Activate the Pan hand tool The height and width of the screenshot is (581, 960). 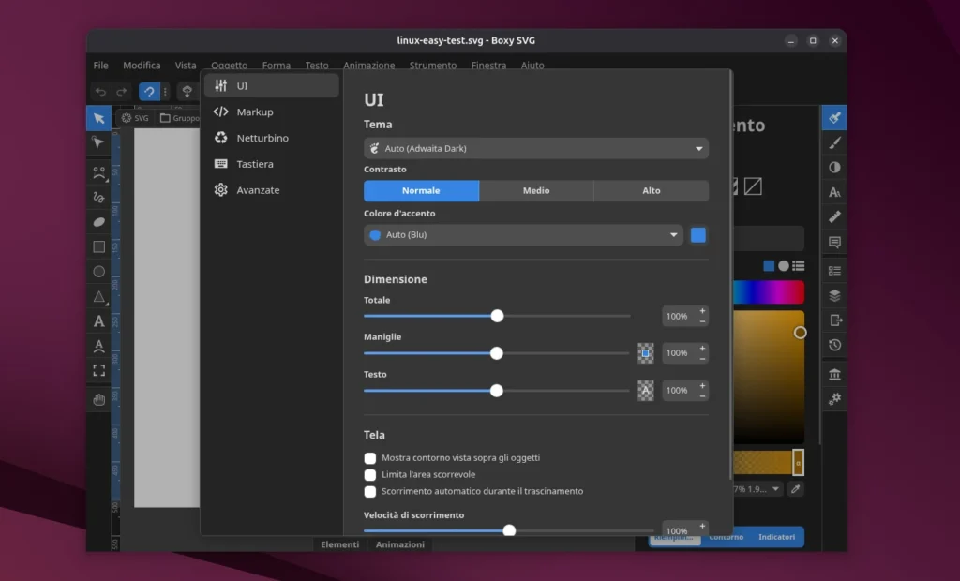click(x=98, y=400)
